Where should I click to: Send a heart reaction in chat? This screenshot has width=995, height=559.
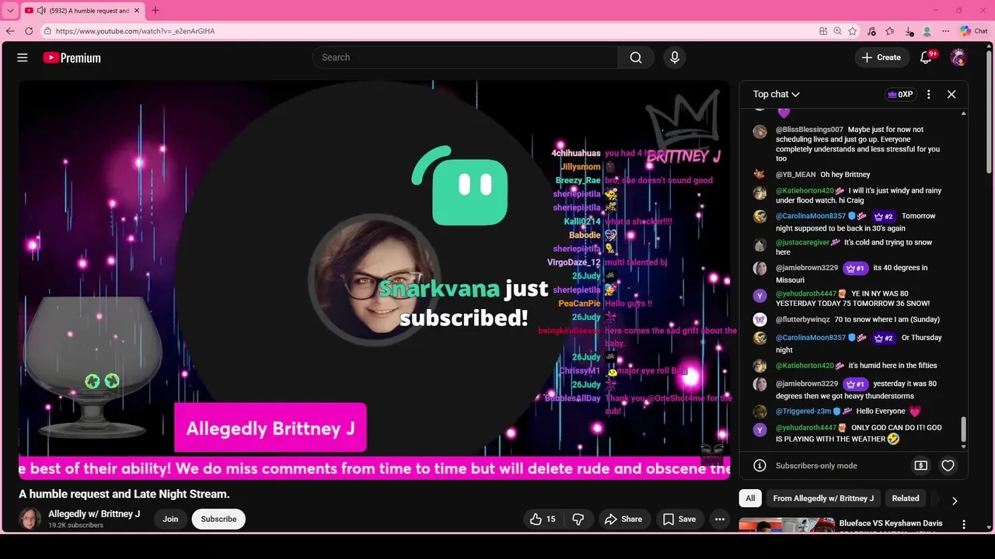point(948,466)
